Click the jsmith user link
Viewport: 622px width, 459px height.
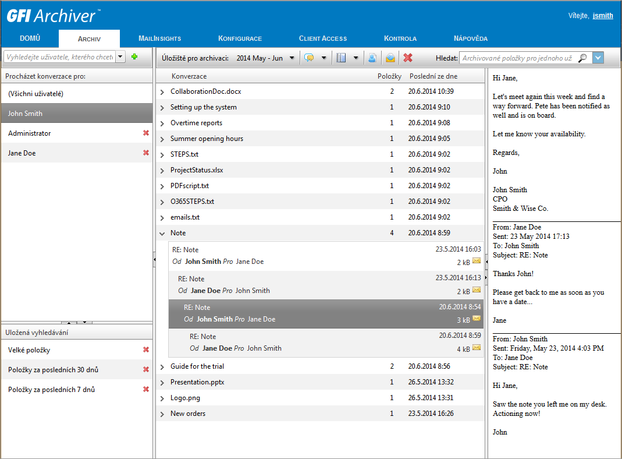click(x=603, y=16)
